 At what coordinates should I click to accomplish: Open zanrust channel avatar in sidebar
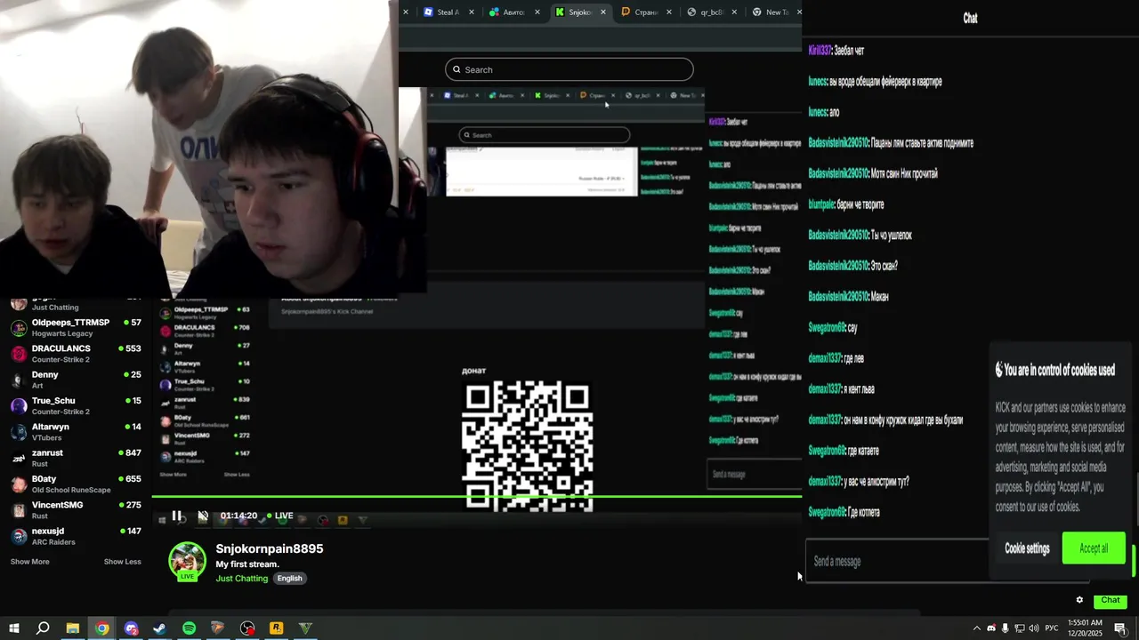click(x=18, y=458)
